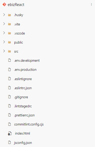Click the src folder icon
This screenshot has width=95, height=147.
(10, 51)
